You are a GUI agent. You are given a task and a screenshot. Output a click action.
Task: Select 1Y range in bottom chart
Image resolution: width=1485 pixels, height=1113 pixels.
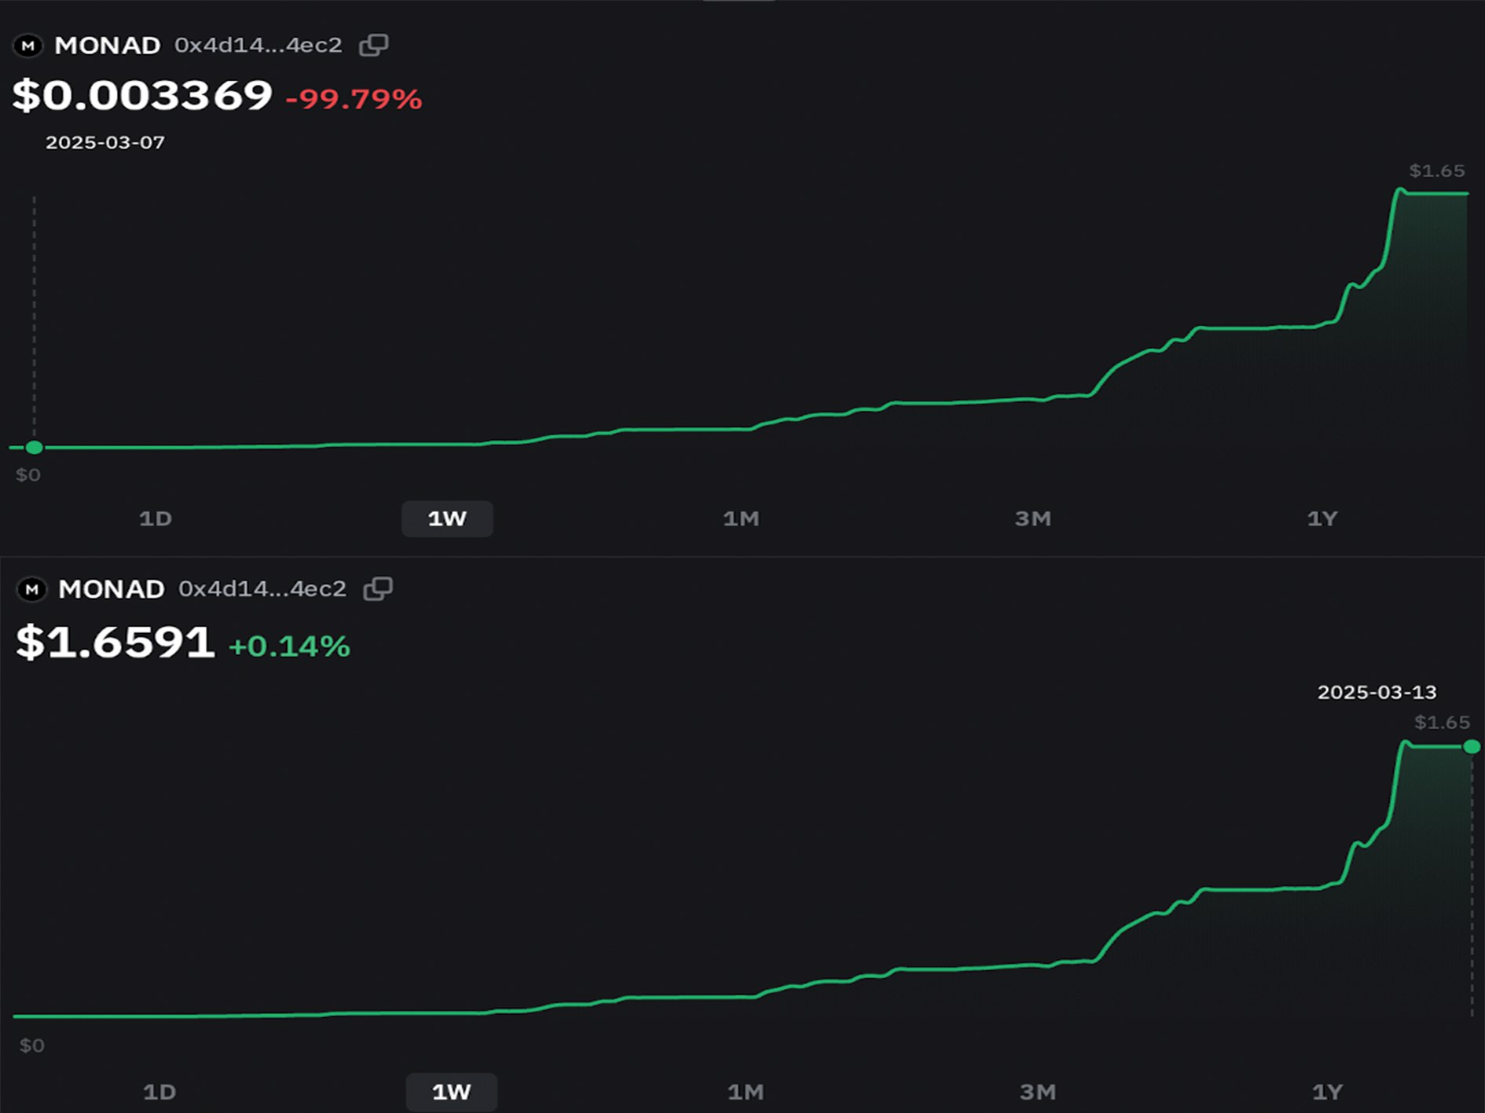pyautogui.click(x=1327, y=1092)
